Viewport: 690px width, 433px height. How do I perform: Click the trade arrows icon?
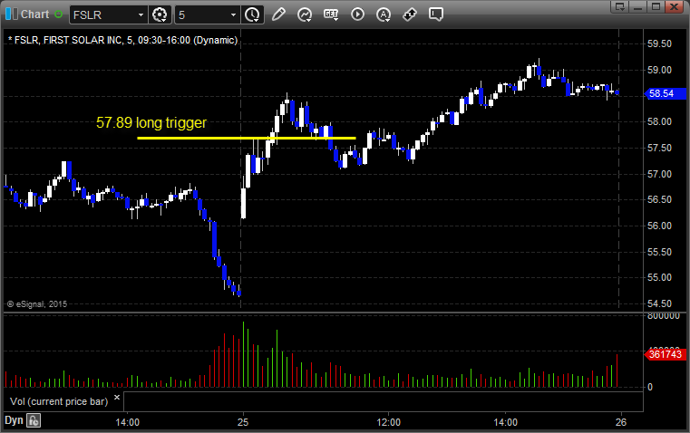(x=410, y=14)
